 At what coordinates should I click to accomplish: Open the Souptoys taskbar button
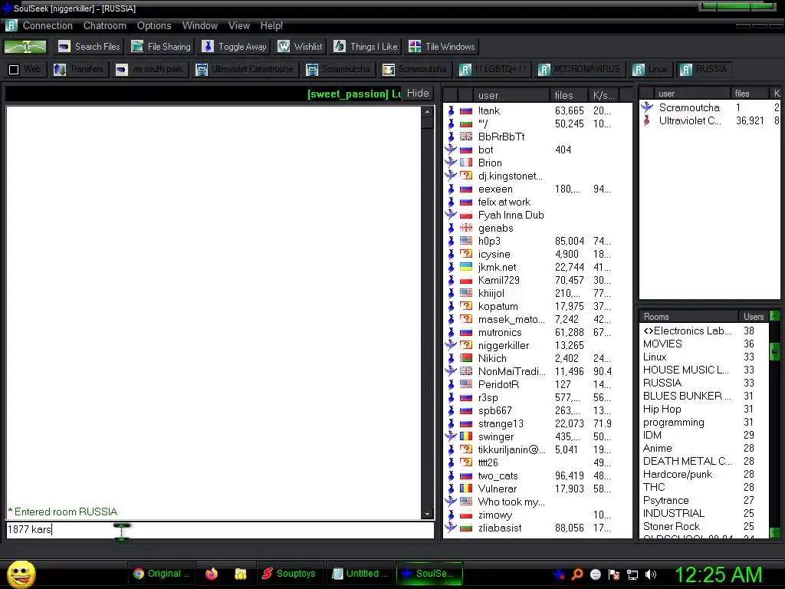[290, 574]
